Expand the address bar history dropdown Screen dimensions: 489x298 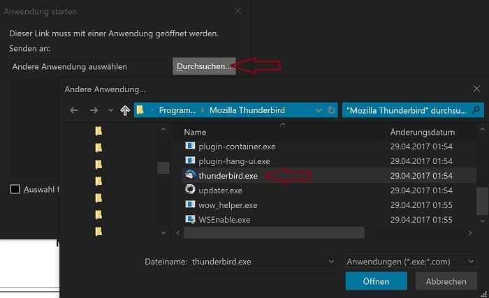coord(318,110)
